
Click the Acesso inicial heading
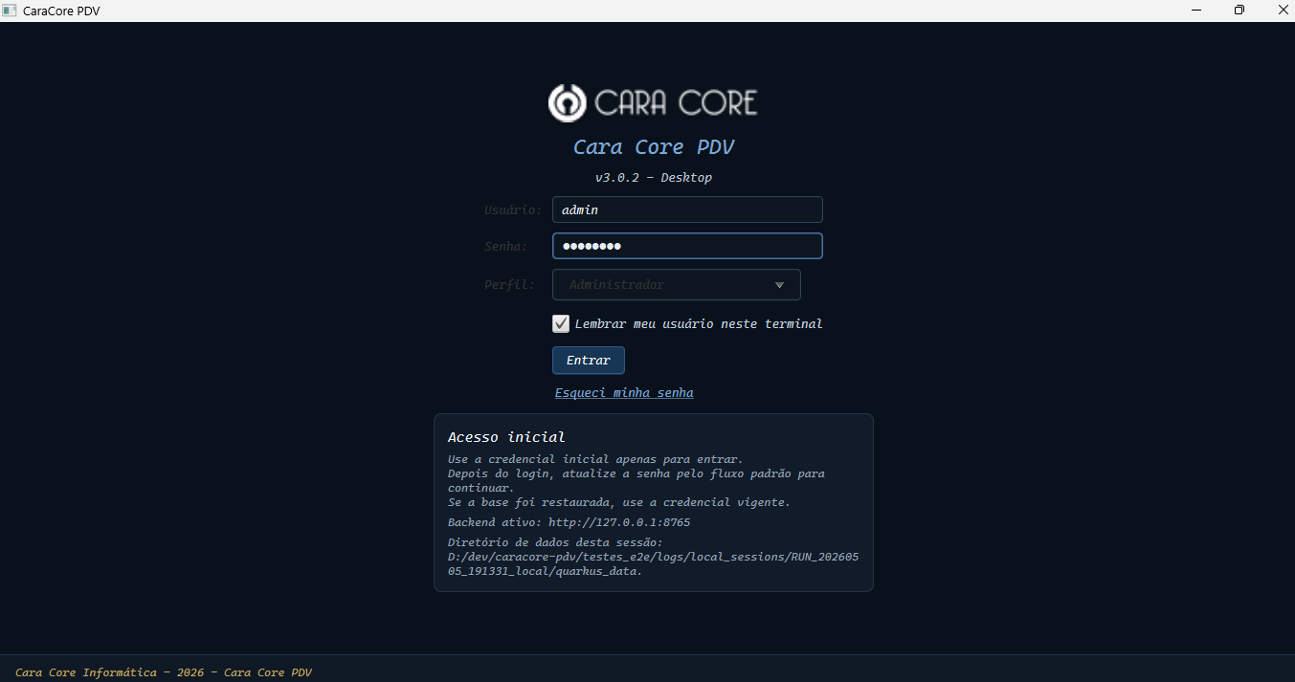506,437
